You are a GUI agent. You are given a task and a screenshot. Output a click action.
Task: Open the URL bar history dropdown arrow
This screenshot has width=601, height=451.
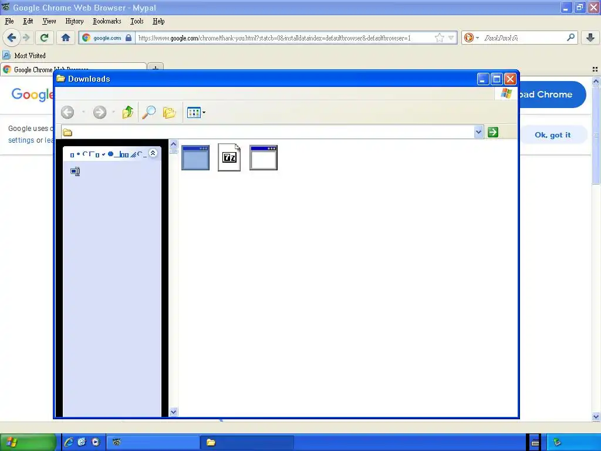pyautogui.click(x=451, y=38)
